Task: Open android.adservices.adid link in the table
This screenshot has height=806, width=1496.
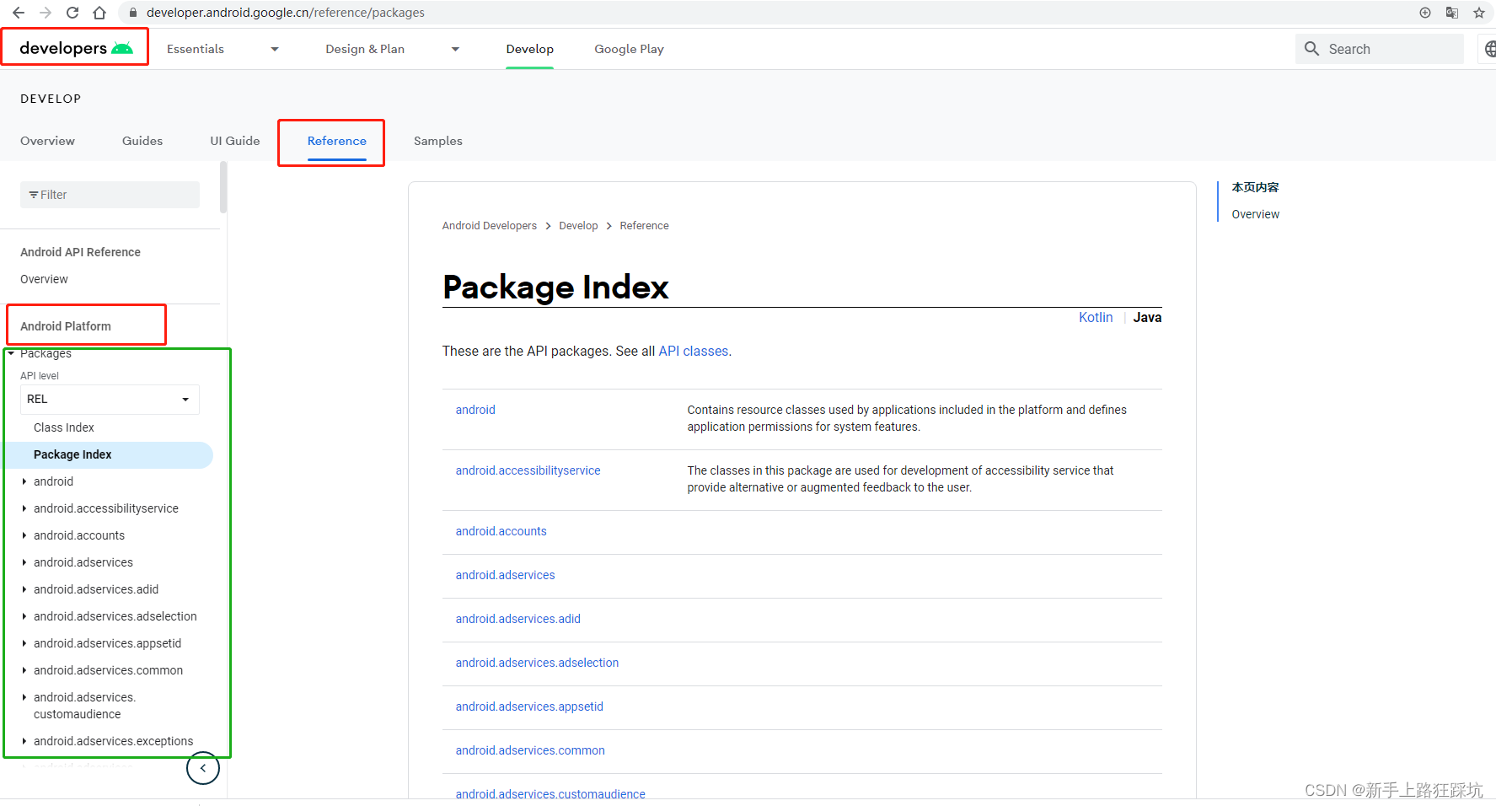Action: pyautogui.click(x=517, y=619)
